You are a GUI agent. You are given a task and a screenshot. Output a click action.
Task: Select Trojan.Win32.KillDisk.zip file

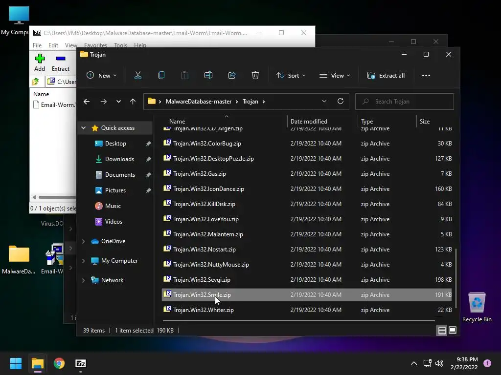tap(307, 204)
